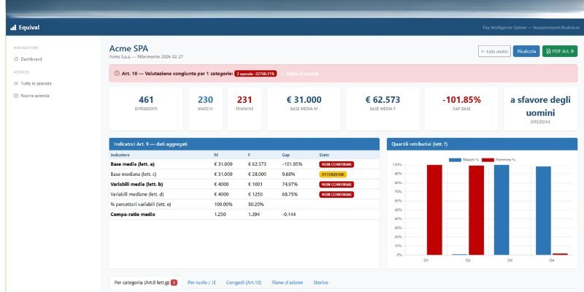Click the NON CONFORME badge for Variabili medie
The image size is (584, 292).
[337, 185]
